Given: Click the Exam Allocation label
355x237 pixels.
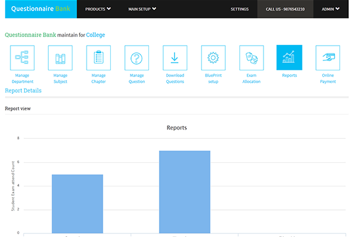Looking at the screenshot, I should point(252,78).
